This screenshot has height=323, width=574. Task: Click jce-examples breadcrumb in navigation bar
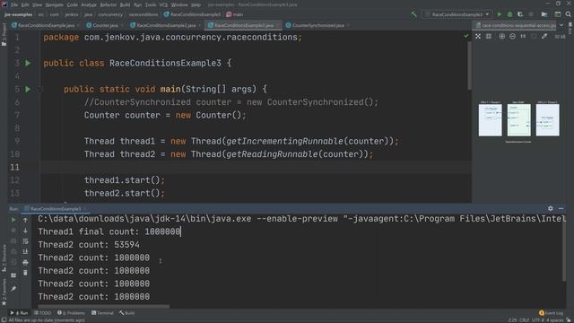pos(18,14)
